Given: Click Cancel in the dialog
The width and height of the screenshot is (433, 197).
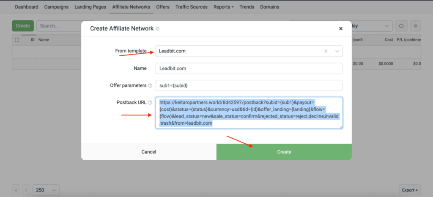Looking at the screenshot, I should tap(148, 152).
